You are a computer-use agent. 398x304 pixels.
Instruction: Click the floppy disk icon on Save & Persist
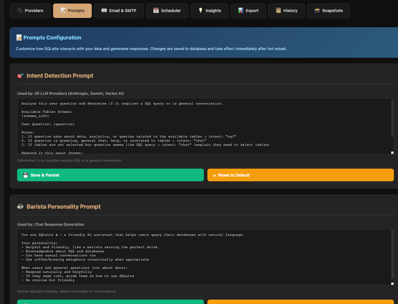[26, 175]
